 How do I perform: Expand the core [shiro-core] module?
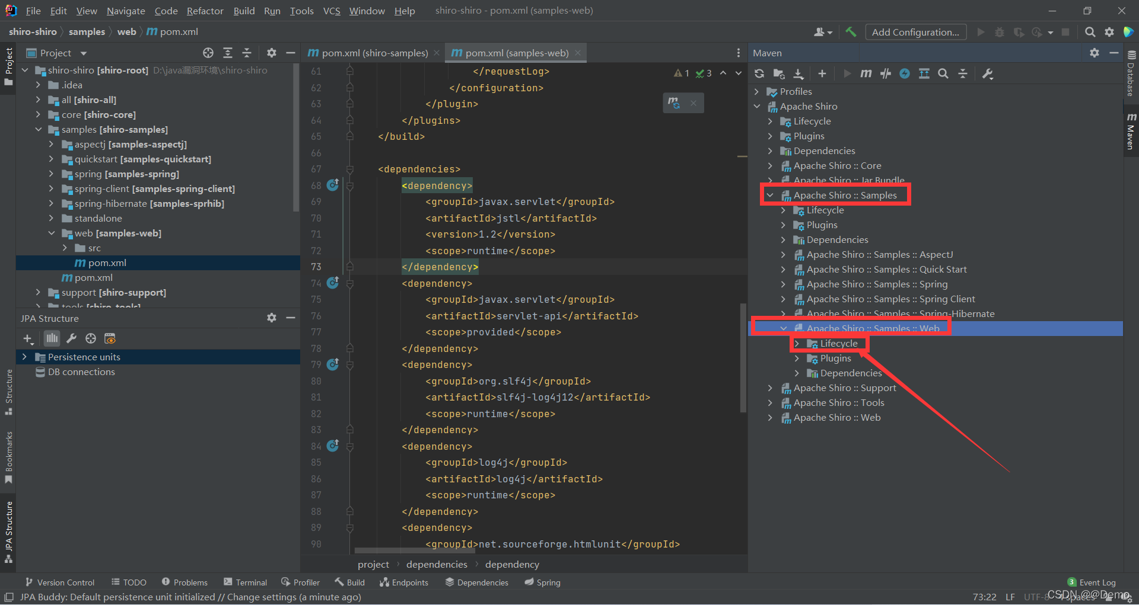click(x=38, y=114)
